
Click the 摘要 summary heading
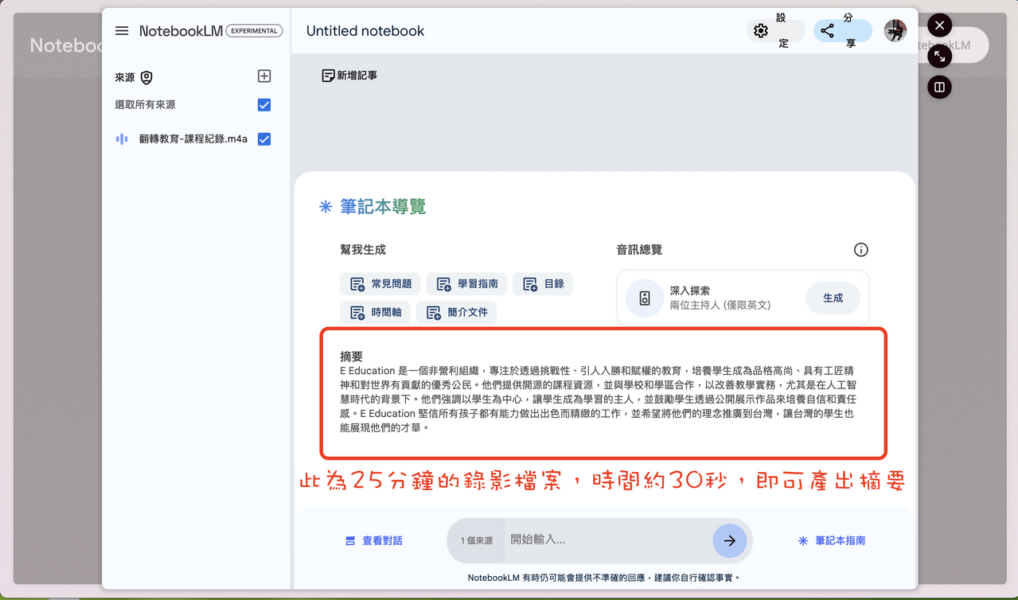(x=351, y=357)
